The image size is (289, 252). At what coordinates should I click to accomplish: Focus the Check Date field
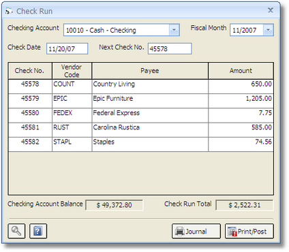click(x=67, y=48)
